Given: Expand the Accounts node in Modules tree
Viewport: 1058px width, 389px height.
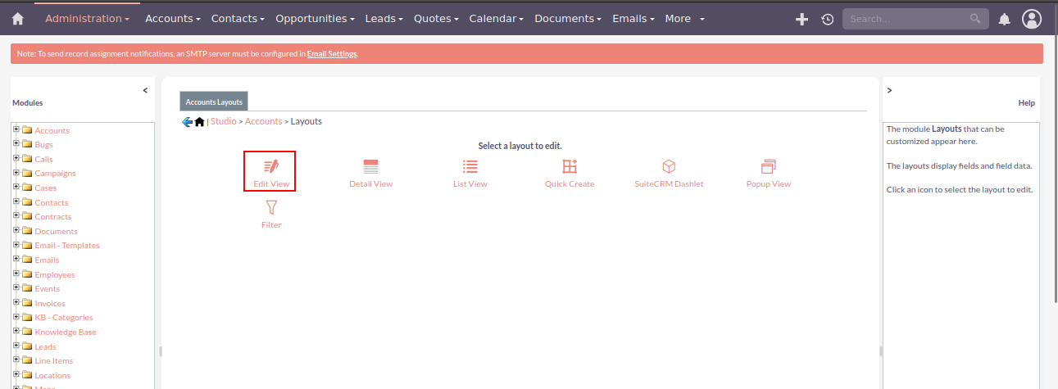Looking at the screenshot, I should 16,129.
